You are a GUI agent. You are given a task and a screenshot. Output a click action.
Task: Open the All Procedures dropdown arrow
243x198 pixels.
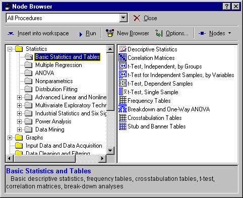pos(124,18)
